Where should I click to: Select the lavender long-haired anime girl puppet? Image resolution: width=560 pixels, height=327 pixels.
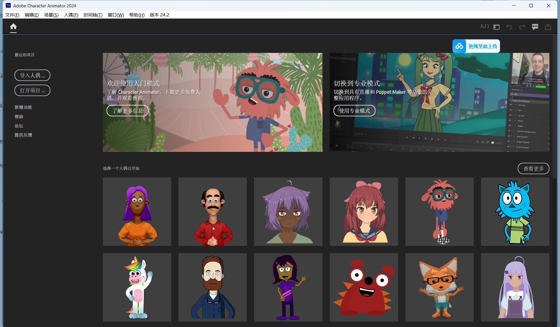(x=515, y=287)
